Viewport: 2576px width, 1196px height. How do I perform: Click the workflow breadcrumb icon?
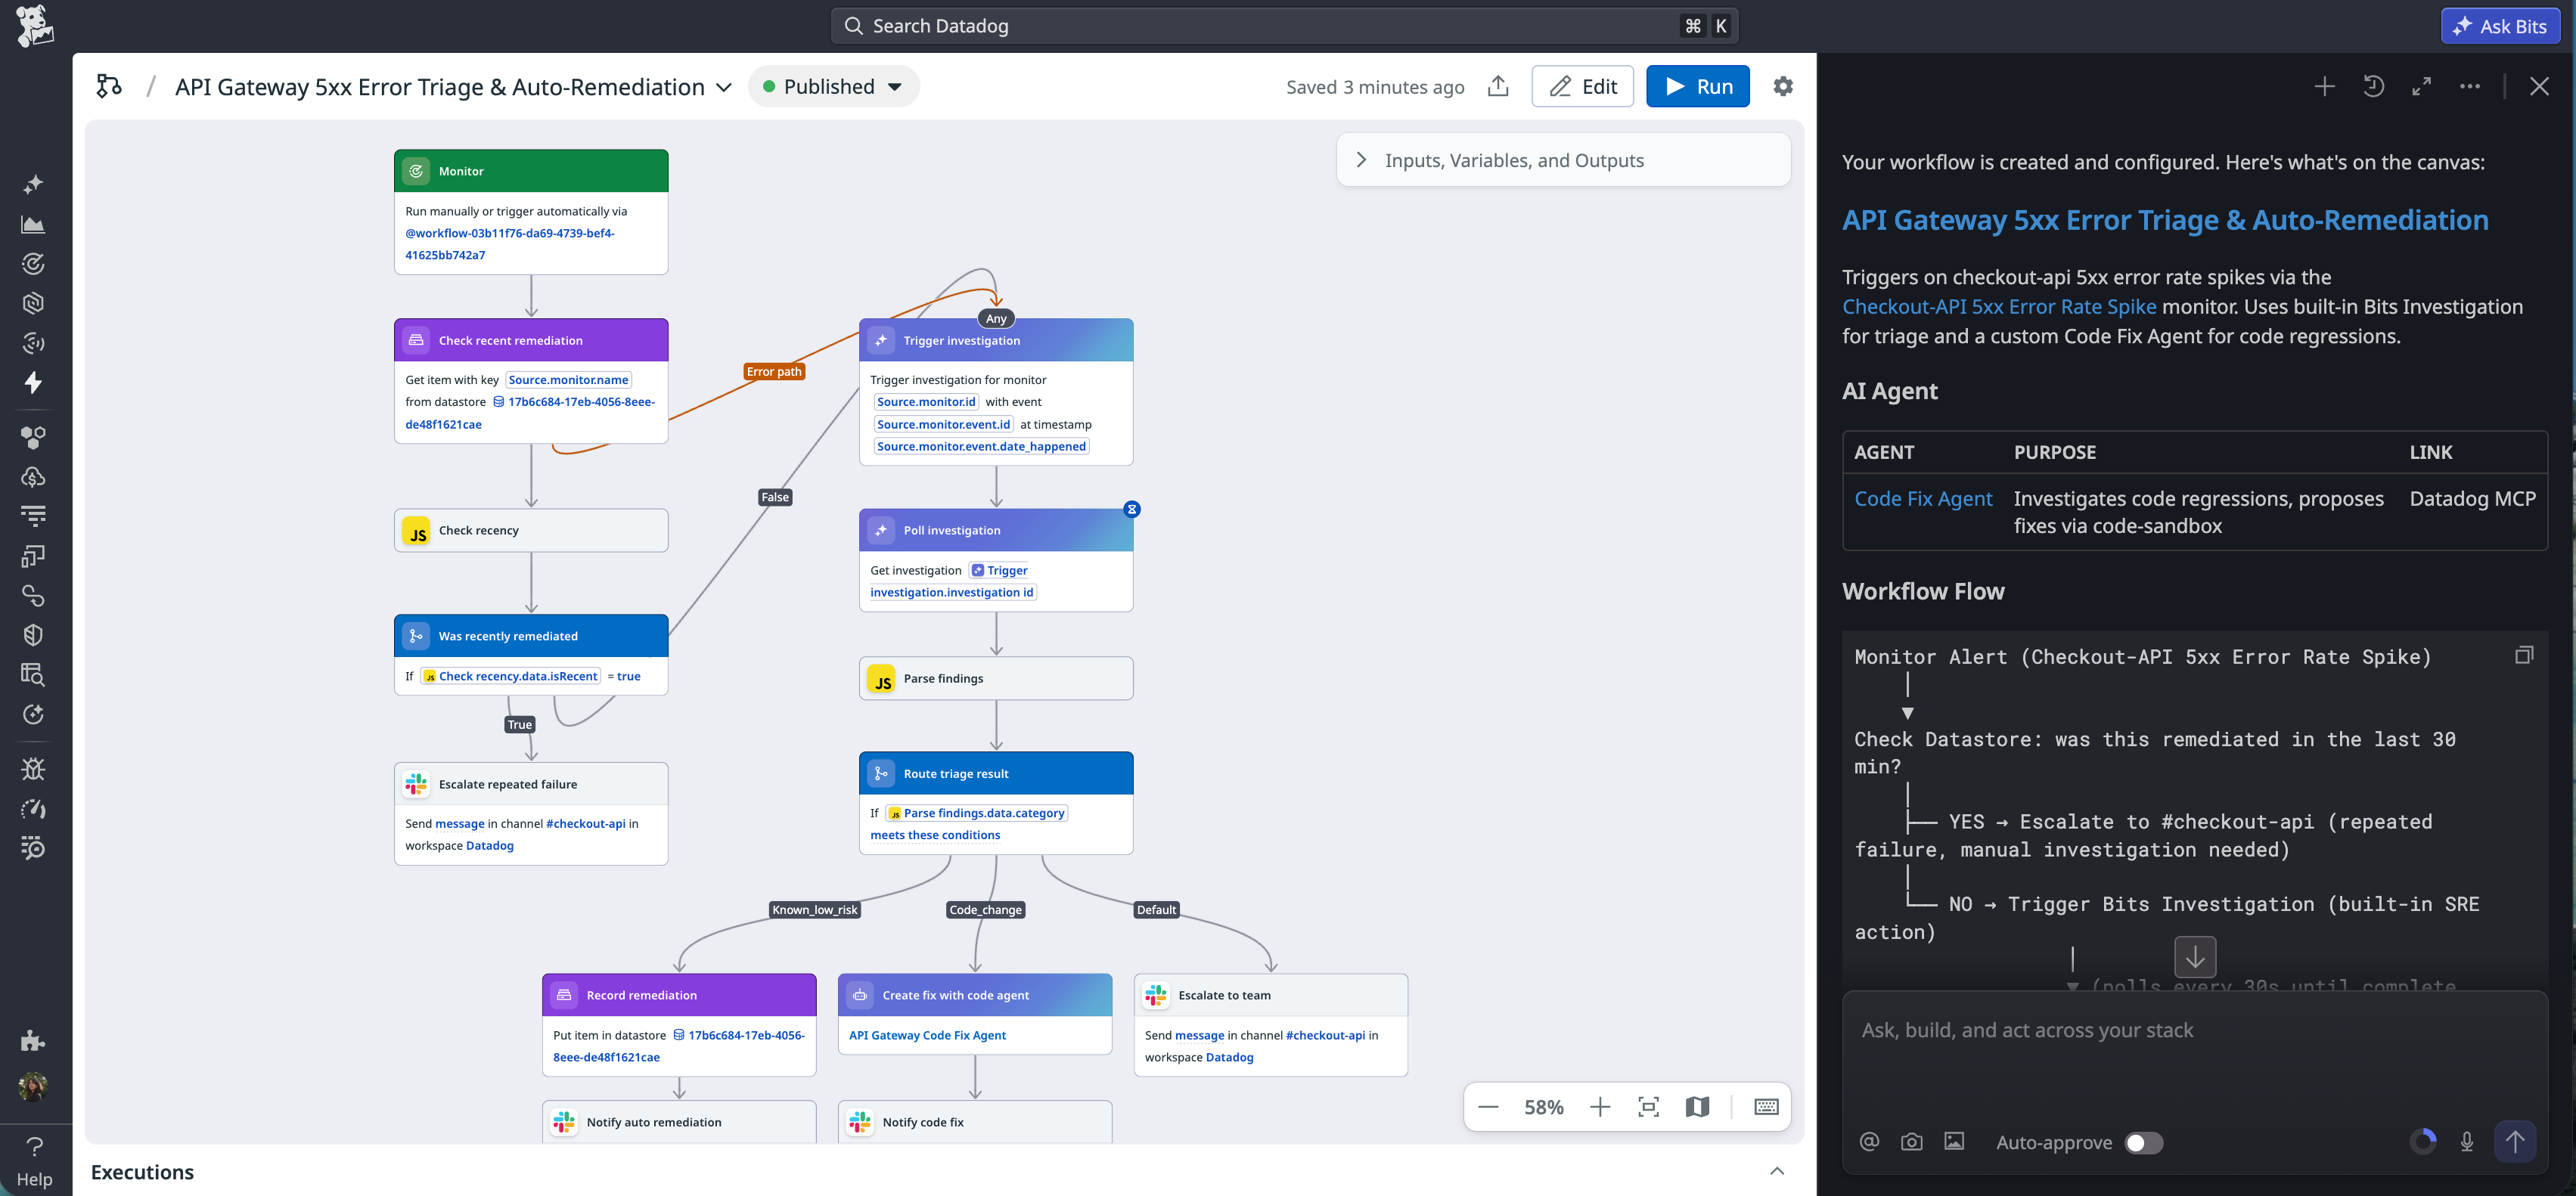pos(109,87)
